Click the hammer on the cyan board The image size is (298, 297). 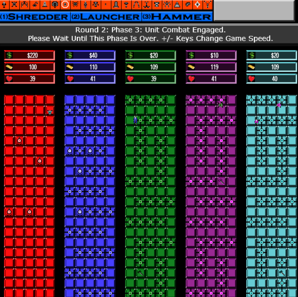[282, 273]
